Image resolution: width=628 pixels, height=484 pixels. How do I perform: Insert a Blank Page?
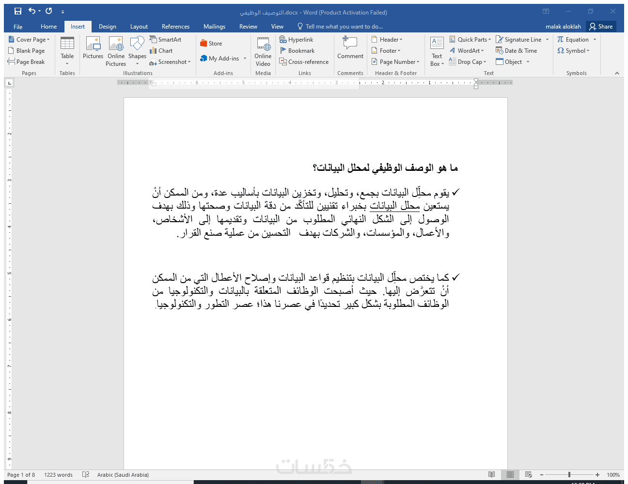click(27, 51)
